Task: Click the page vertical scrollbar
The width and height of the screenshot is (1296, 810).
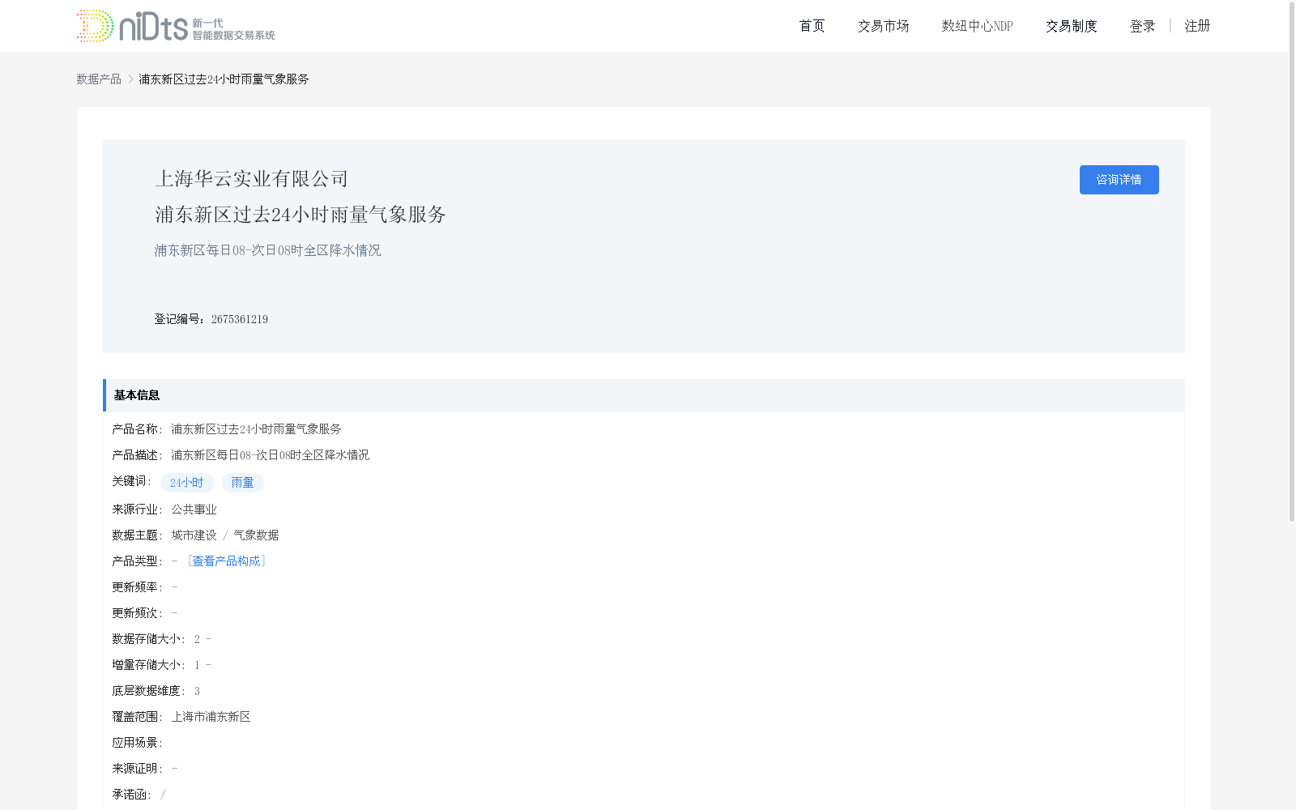Action: pyautogui.click(x=1292, y=262)
